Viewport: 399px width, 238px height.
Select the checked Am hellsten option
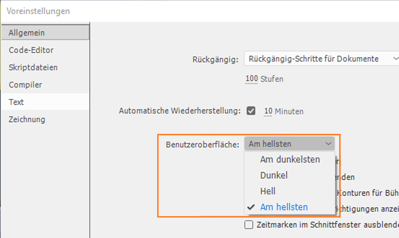284,207
